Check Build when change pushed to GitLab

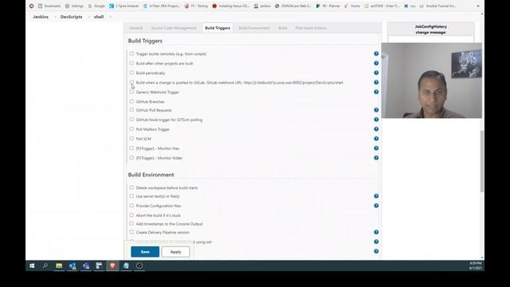coord(131,82)
